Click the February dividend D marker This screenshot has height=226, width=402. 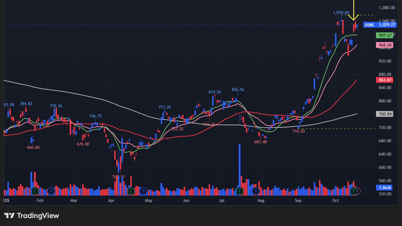click(51, 191)
